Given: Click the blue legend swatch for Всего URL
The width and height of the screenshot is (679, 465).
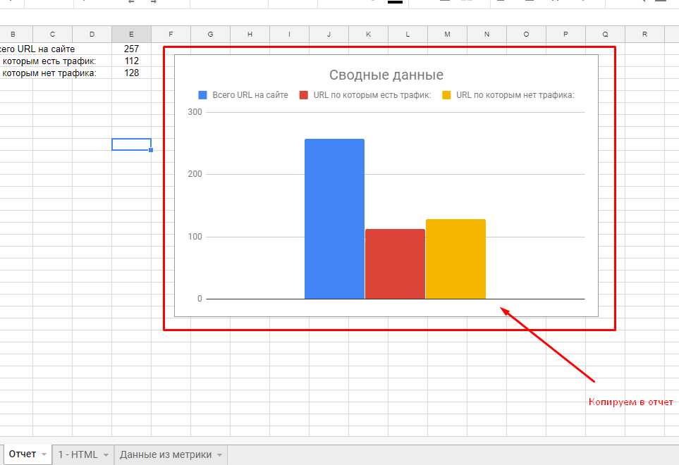Looking at the screenshot, I should 203,95.
